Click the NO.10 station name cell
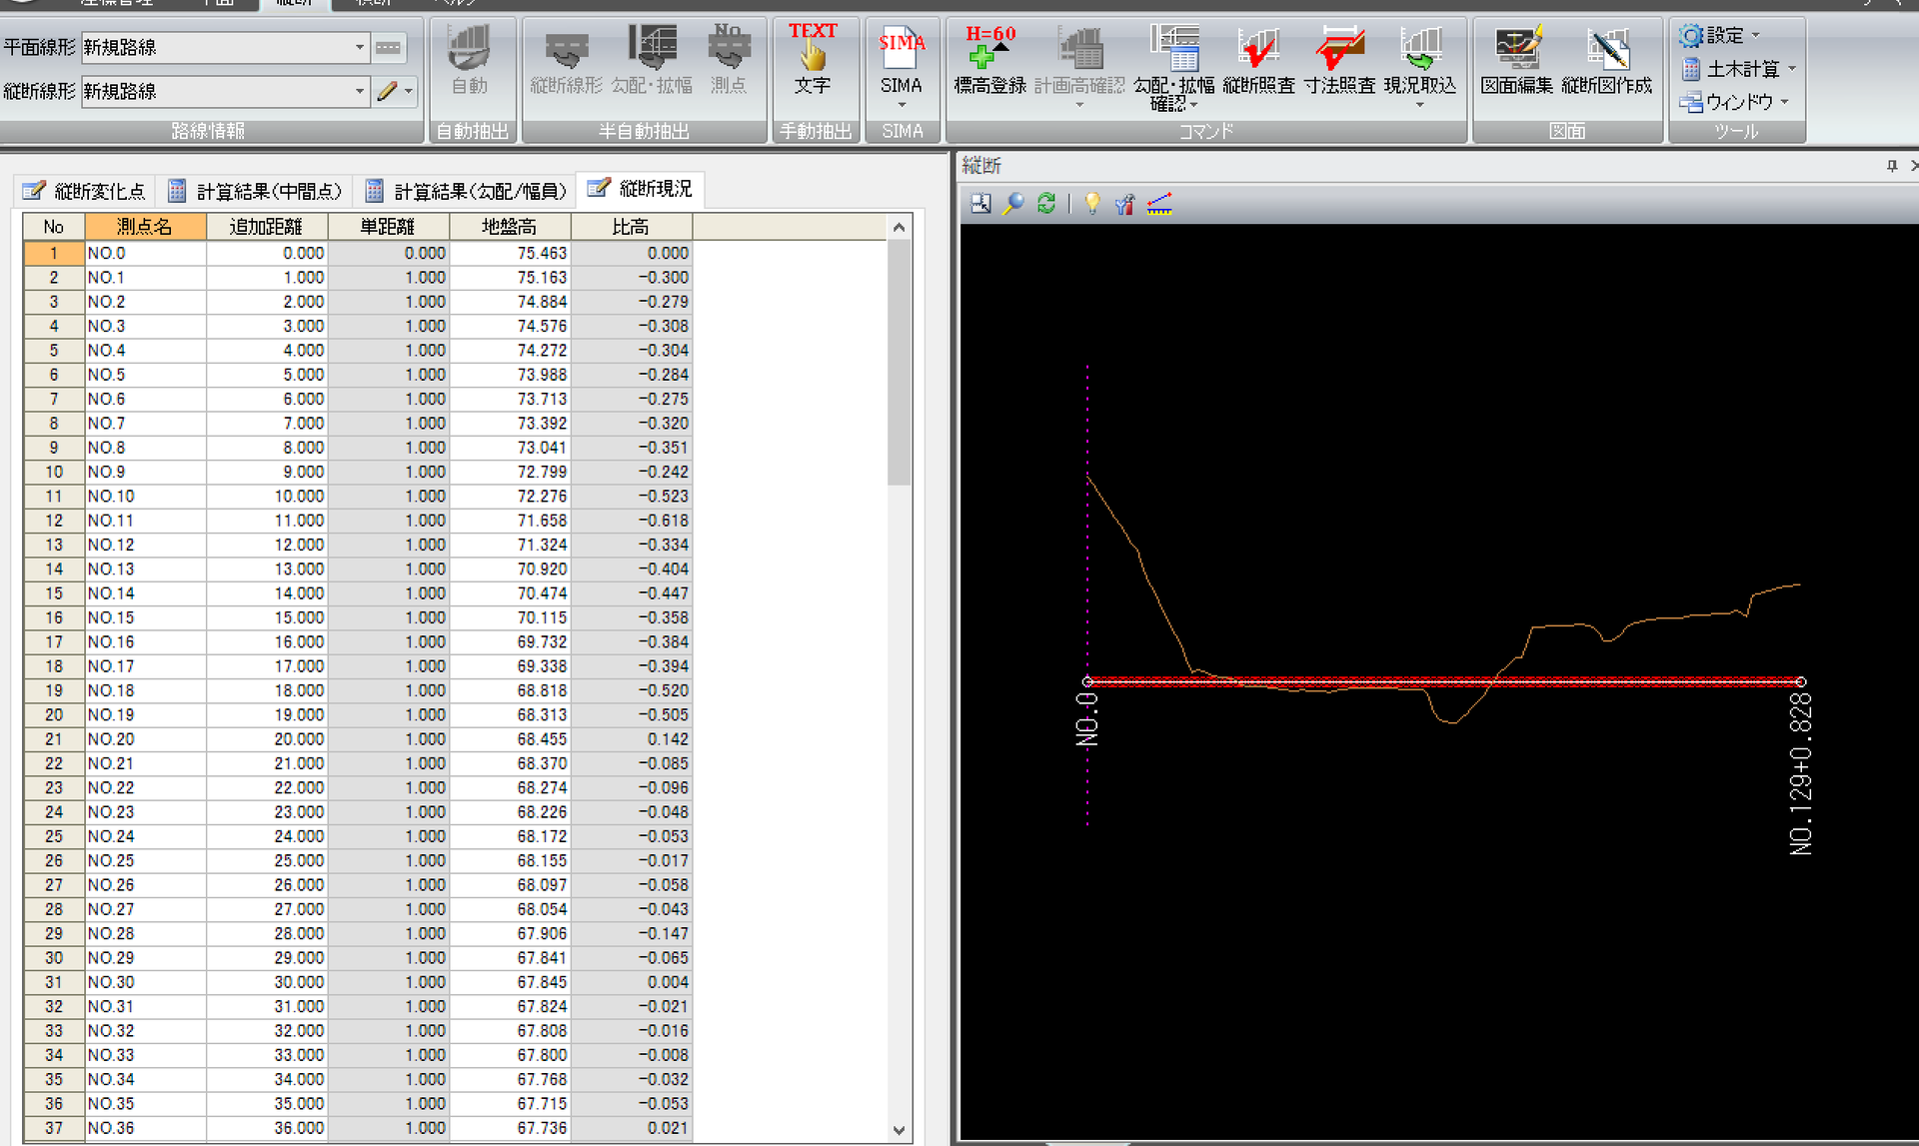This screenshot has height=1146, width=1919. (145, 497)
